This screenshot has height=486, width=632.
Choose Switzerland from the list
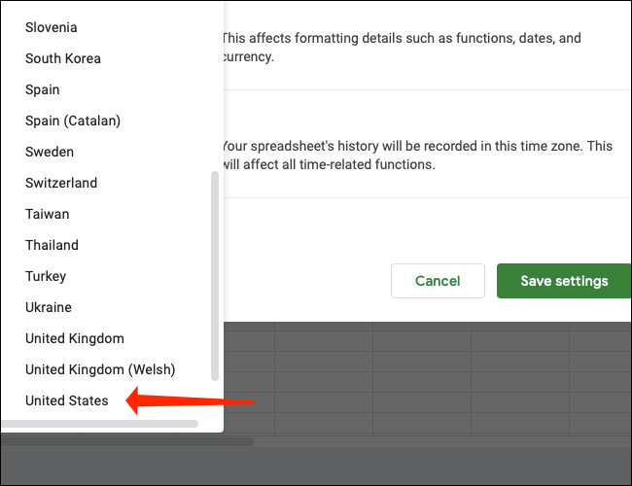[x=61, y=183]
